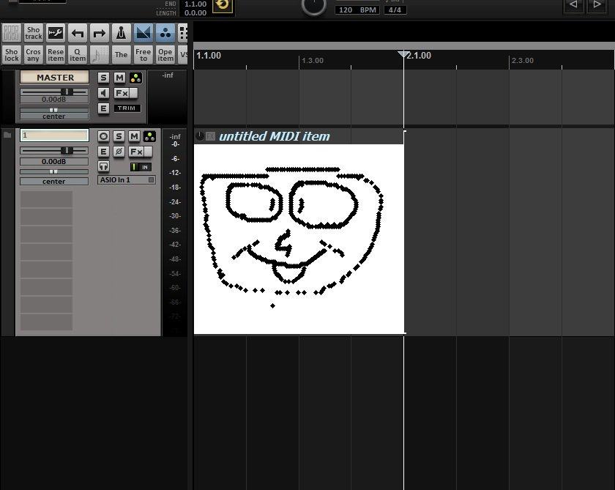Click track 1 'center' pan readout

[x=54, y=181]
